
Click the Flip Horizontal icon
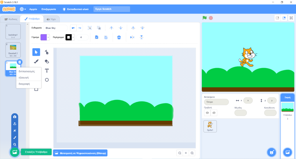coord(132,37)
